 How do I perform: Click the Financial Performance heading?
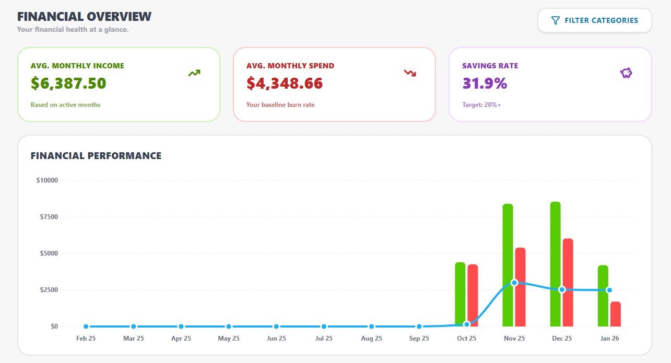click(x=96, y=155)
